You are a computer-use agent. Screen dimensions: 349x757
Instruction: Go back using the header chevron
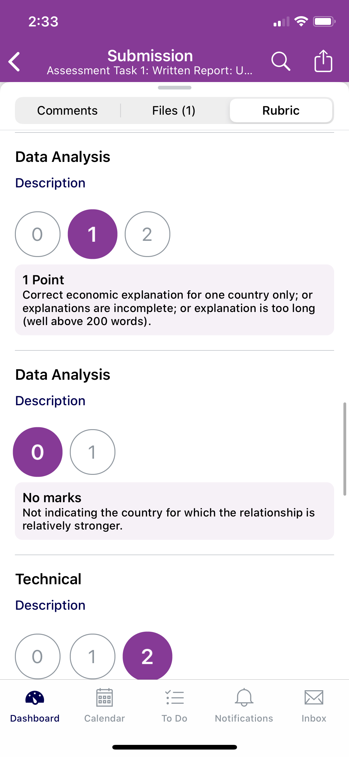pyautogui.click(x=14, y=62)
